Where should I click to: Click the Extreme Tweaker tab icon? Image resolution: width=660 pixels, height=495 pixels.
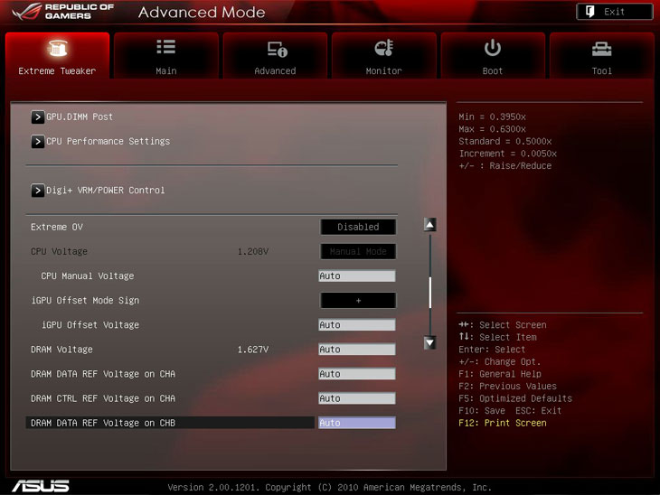[56, 49]
